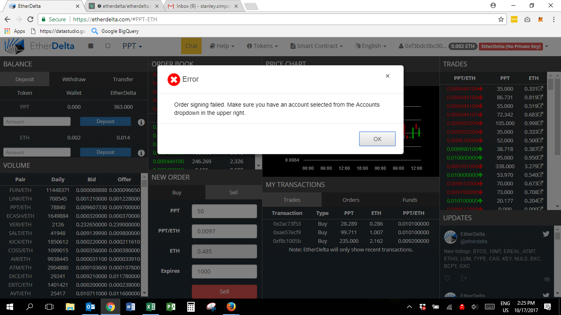561x315 pixels.
Task: Open the Twitter bird icon in Updates
Action: point(546,234)
